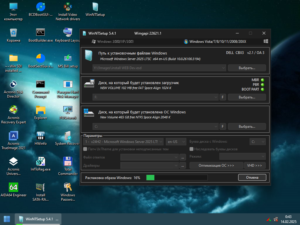Cancel the unpacking with Отмена
The height and width of the screenshot is (225, 300).
[252, 177]
